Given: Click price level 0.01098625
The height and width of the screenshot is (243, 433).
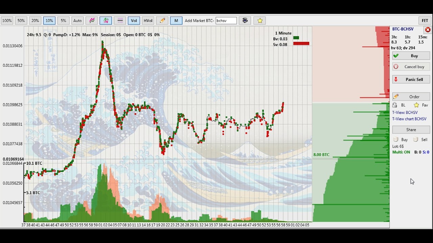Looking at the screenshot, I should 13,105.
